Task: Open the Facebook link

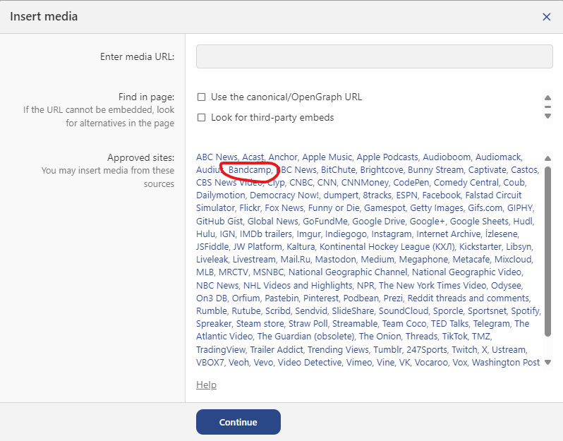Action: pos(441,195)
